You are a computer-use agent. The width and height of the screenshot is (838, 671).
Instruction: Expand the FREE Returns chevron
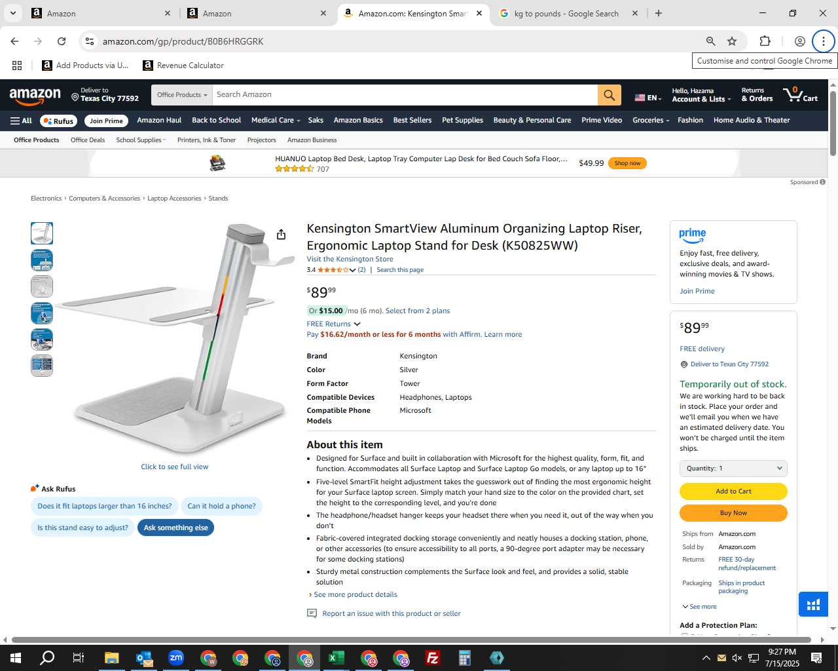(x=357, y=324)
